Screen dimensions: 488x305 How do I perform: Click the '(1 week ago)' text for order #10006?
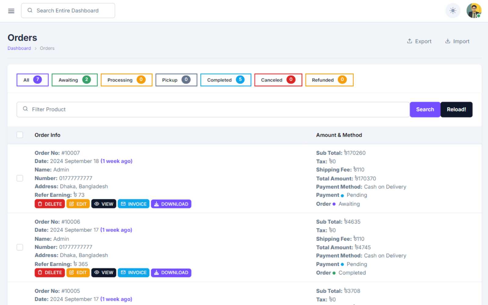tap(116, 230)
